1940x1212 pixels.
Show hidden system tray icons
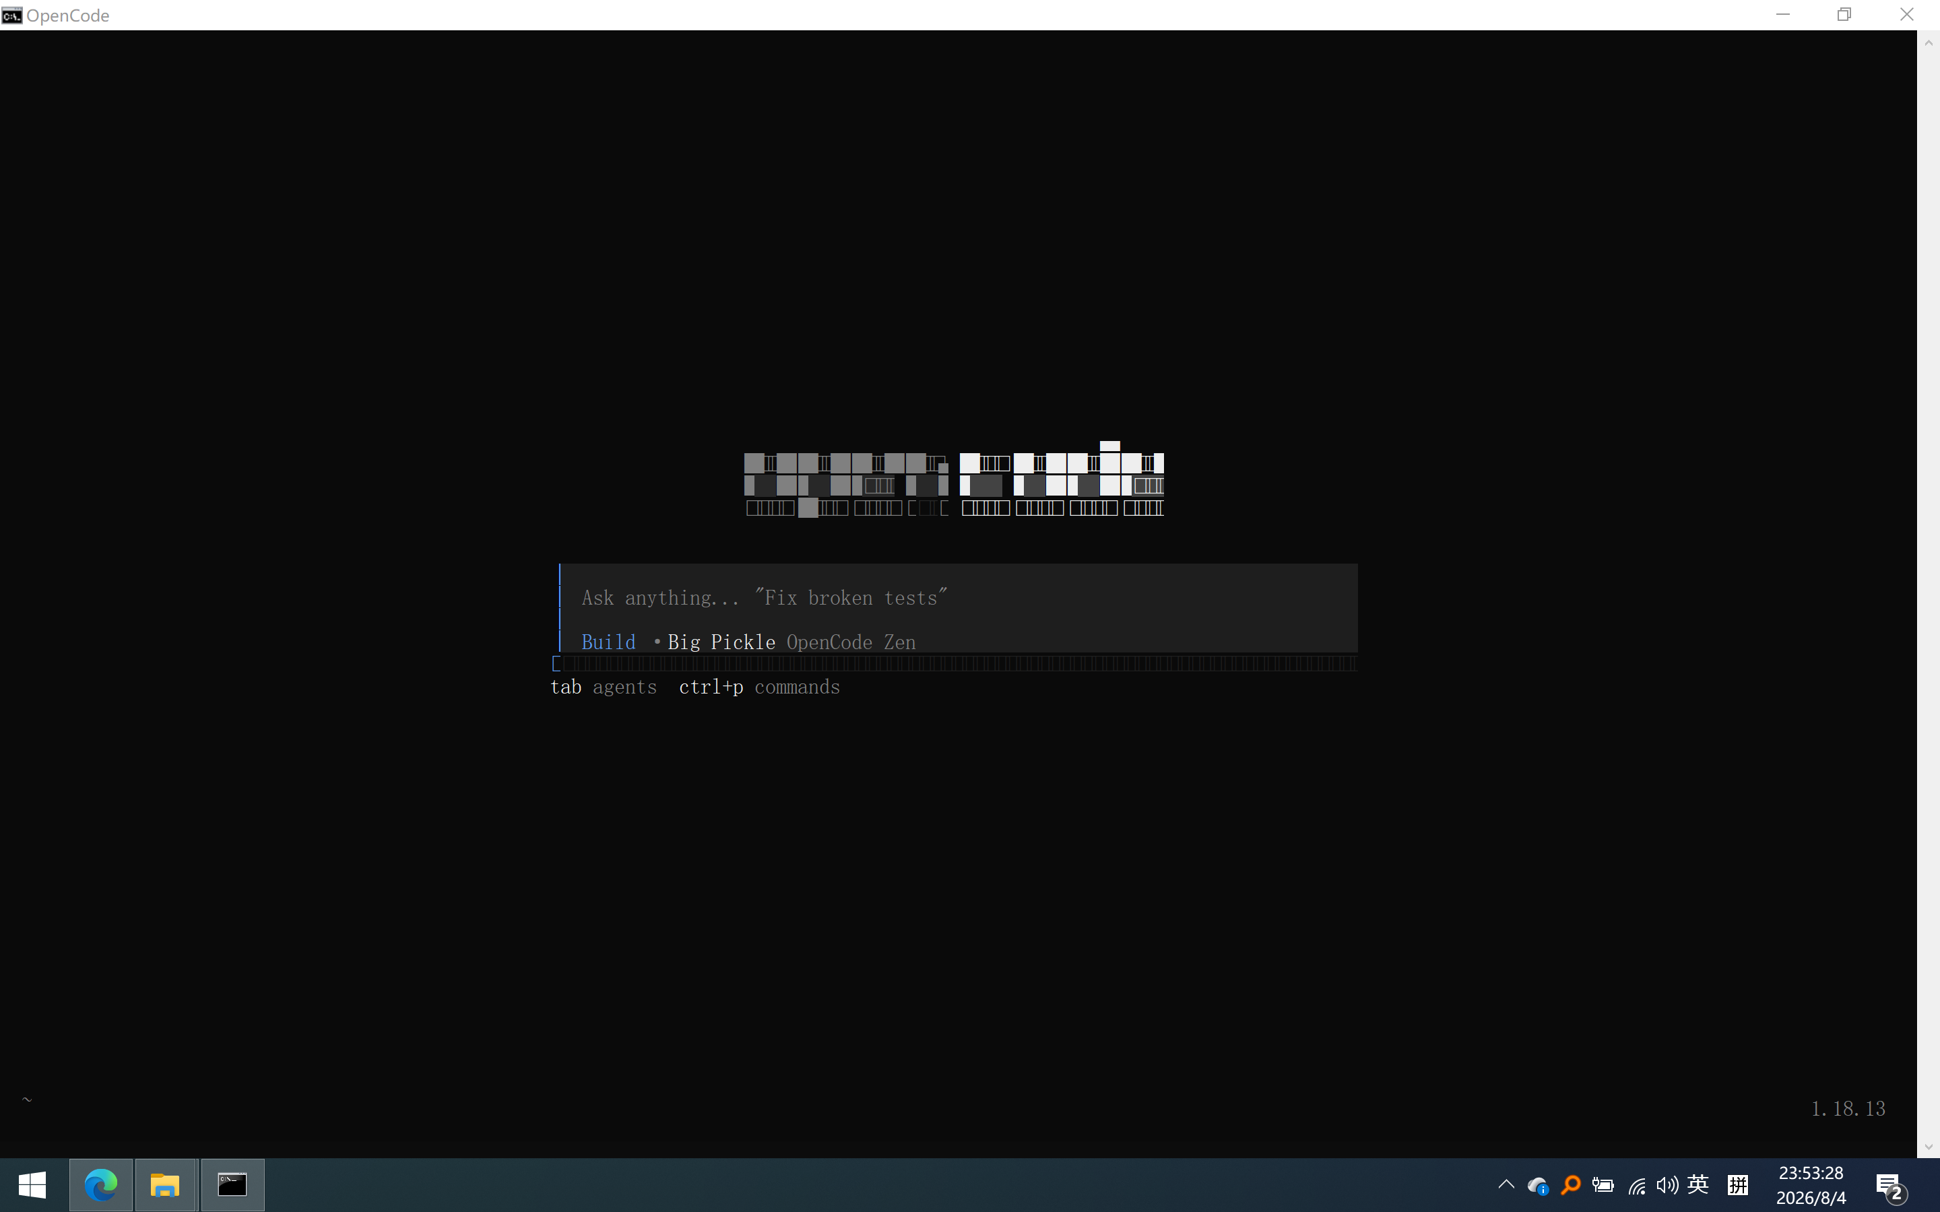tap(1506, 1184)
